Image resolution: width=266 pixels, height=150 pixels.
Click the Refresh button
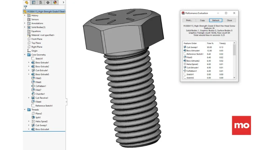(x=216, y=20)
